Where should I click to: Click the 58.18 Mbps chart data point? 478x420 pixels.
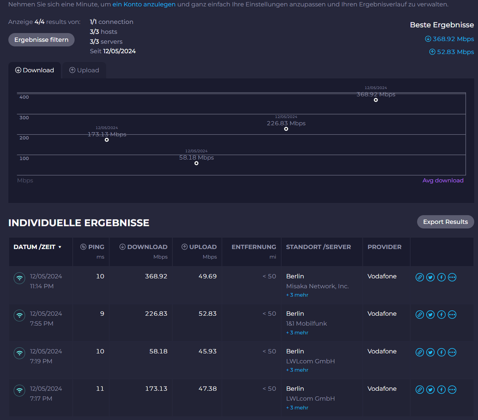(x=196, y=163)
